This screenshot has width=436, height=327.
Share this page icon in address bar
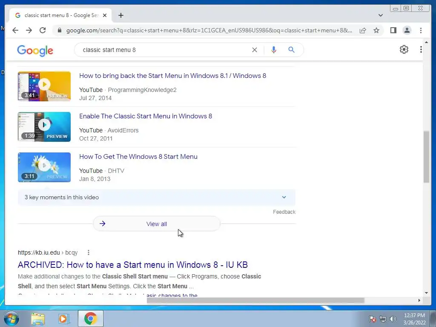[363, 30]
